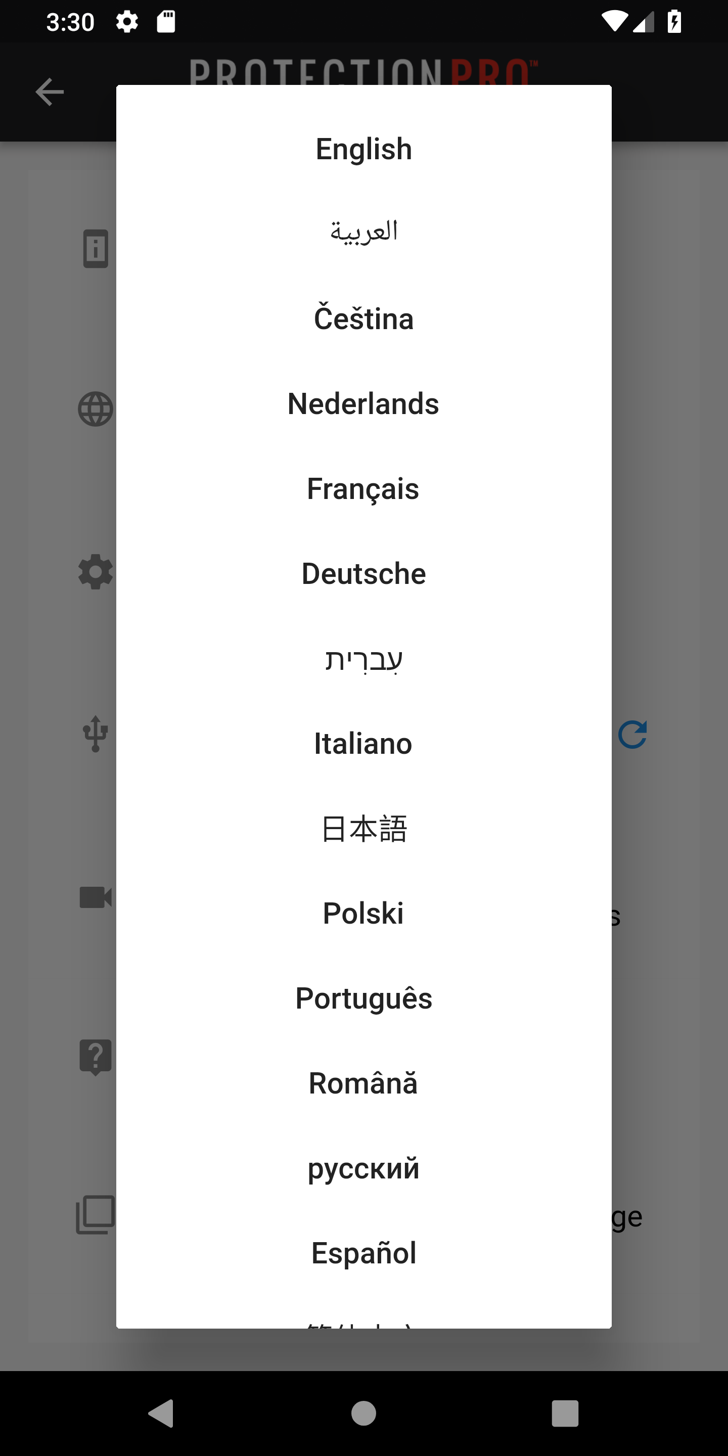Select Português from the list
Viewport: 728px width, 1456px height.
[x=363, y=998]
